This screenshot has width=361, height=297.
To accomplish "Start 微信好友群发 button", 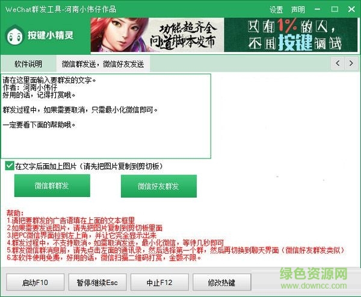I will click(159, 186).
